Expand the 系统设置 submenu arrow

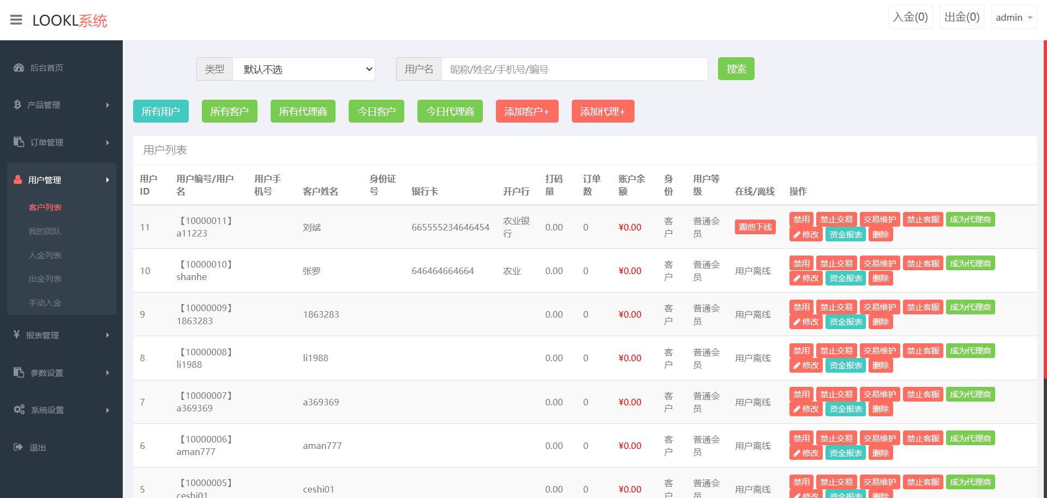[x=107, y=410]
